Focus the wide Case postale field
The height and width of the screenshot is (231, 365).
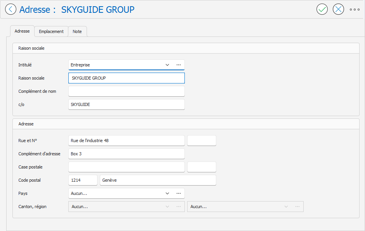coord(127,167)
